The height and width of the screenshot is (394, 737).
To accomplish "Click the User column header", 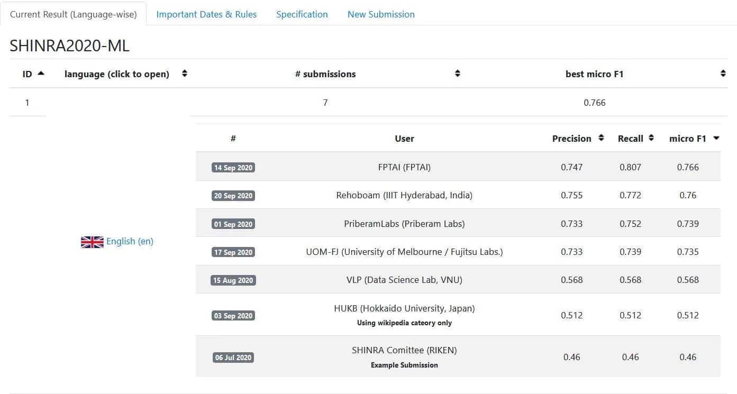I will click(x=404, y=139).
